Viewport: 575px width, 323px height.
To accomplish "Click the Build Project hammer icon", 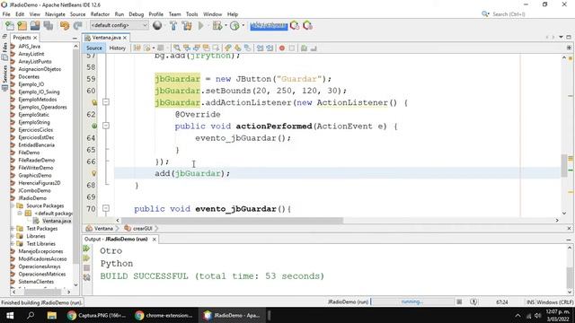I will (x=173, y=26).
